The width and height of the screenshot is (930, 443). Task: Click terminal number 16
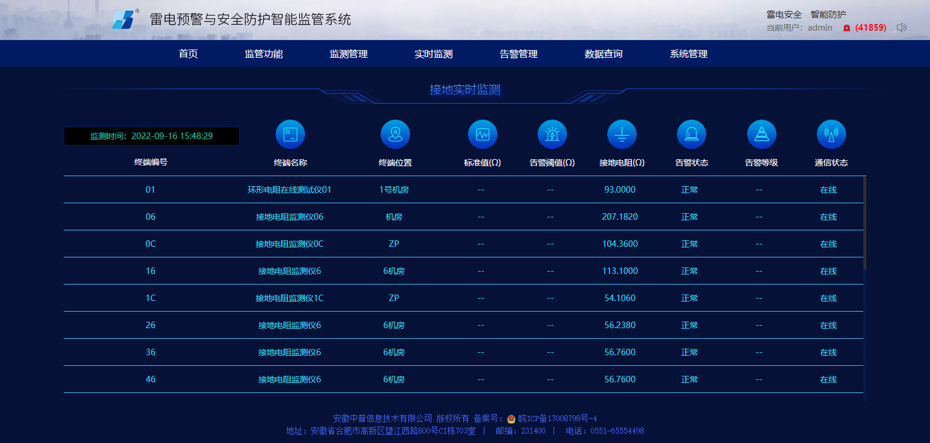[x=150, y=271]
